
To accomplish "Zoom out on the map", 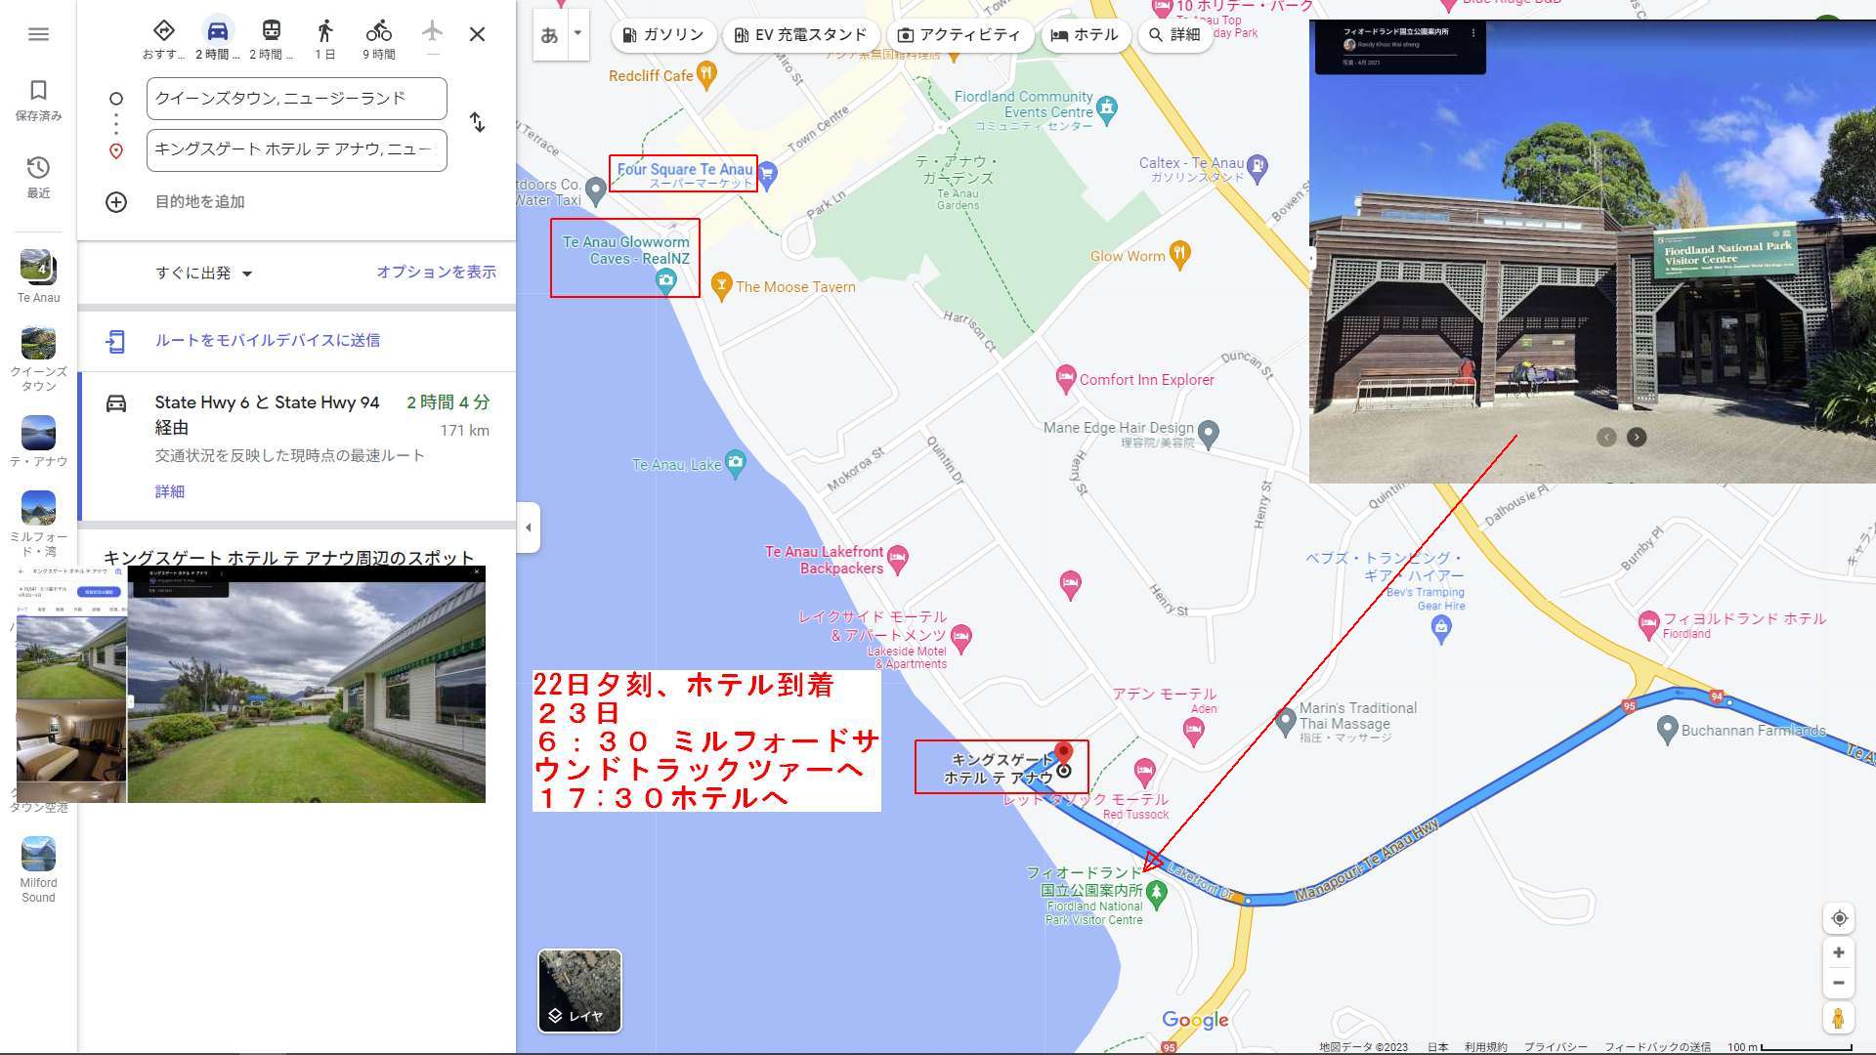I will pyautogui.click(x=1839, y=983).
